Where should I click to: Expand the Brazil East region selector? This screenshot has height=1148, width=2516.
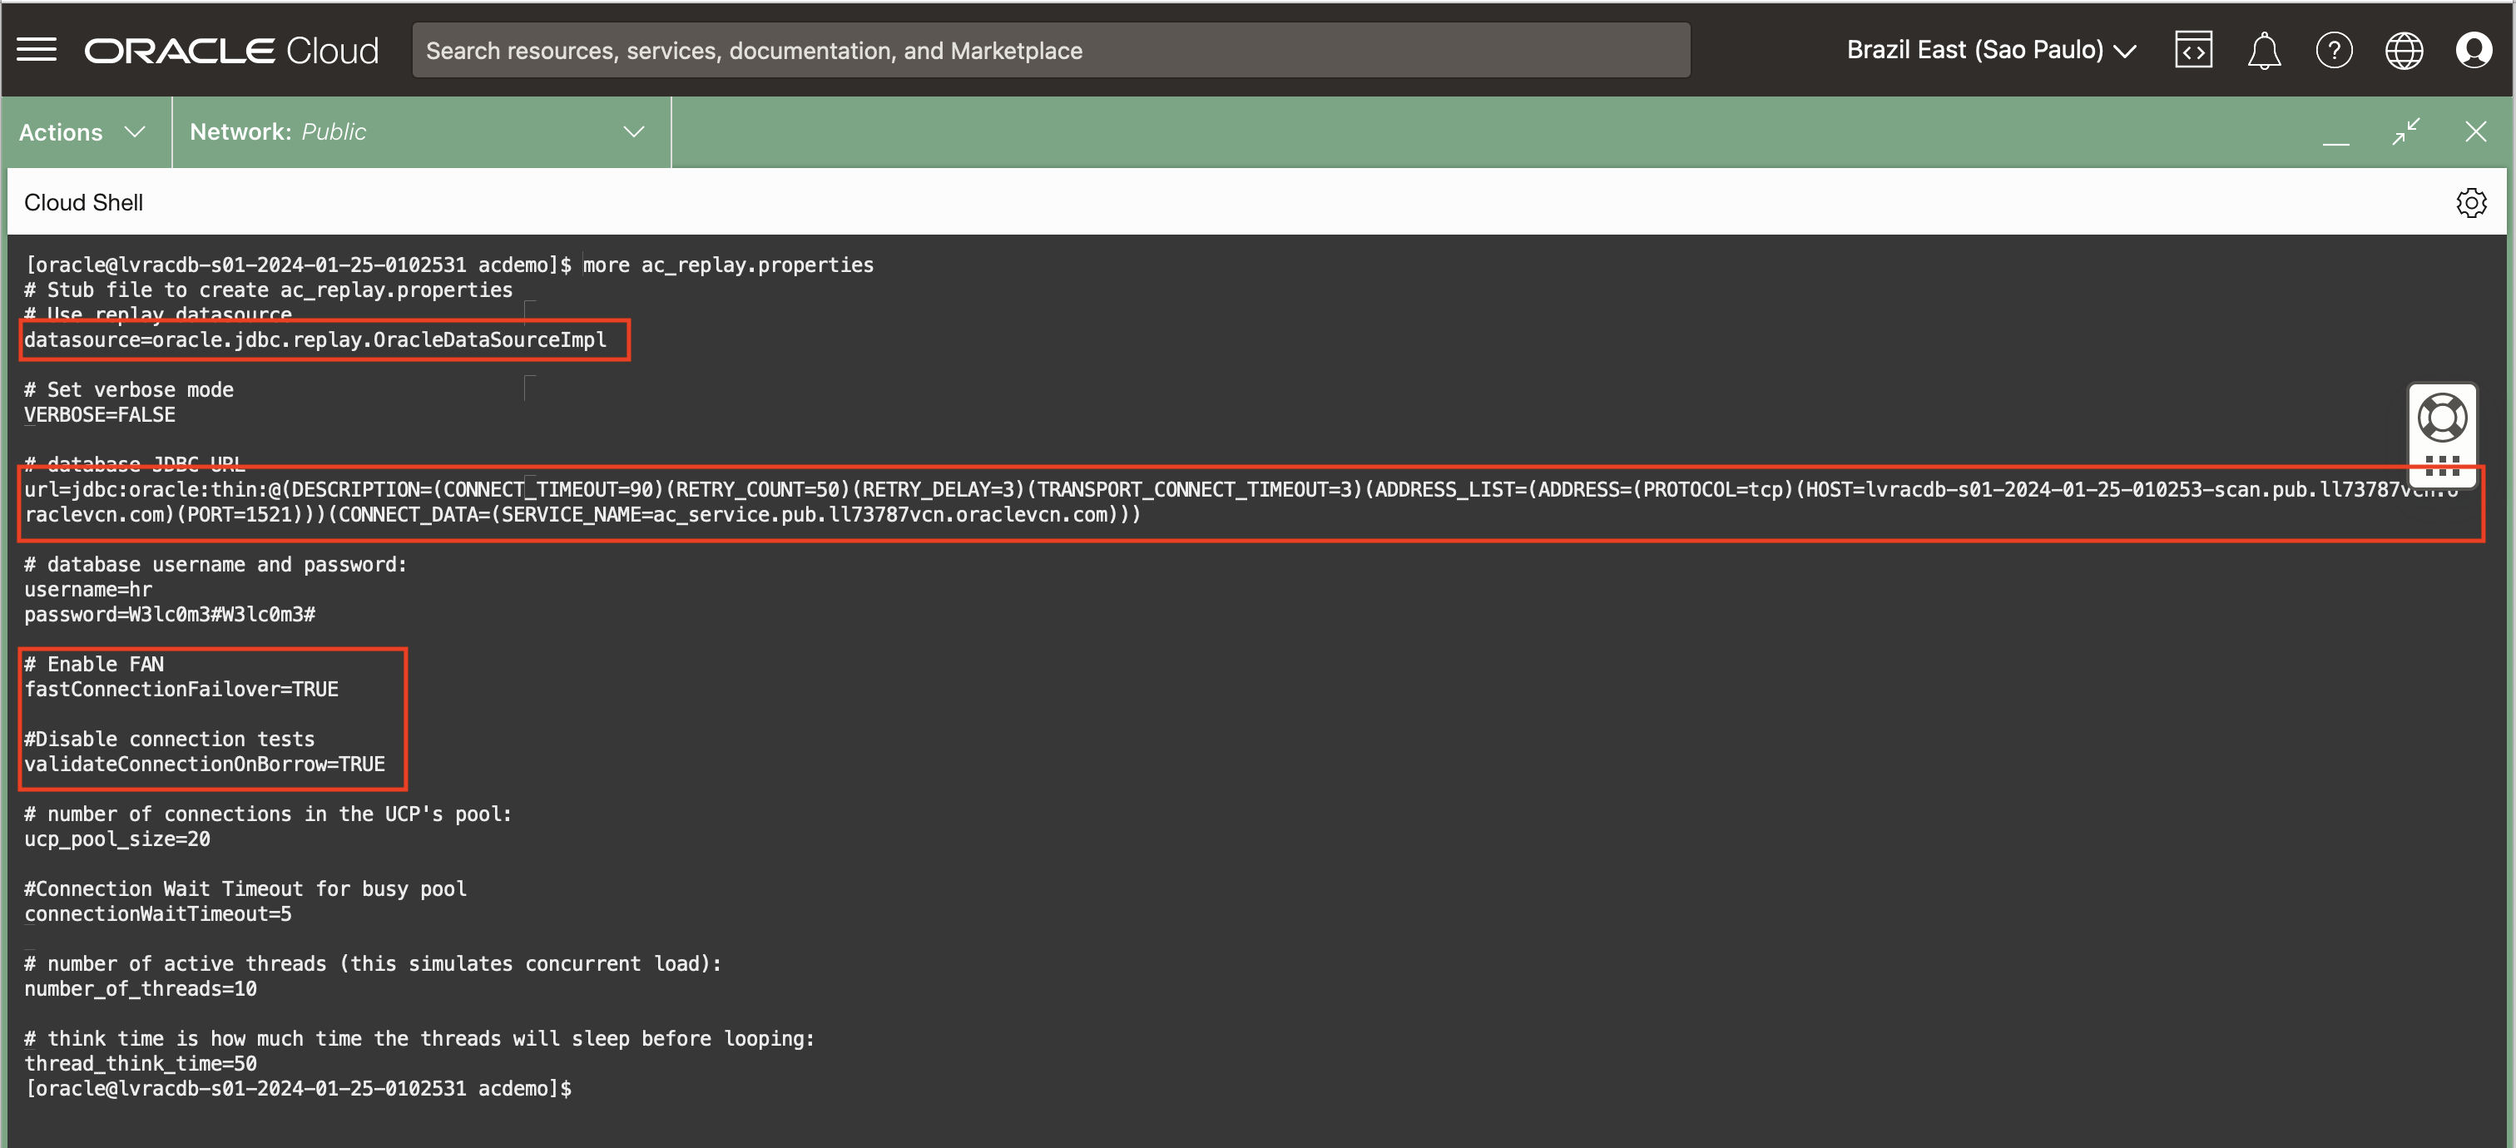click(x=1990, y=50)
